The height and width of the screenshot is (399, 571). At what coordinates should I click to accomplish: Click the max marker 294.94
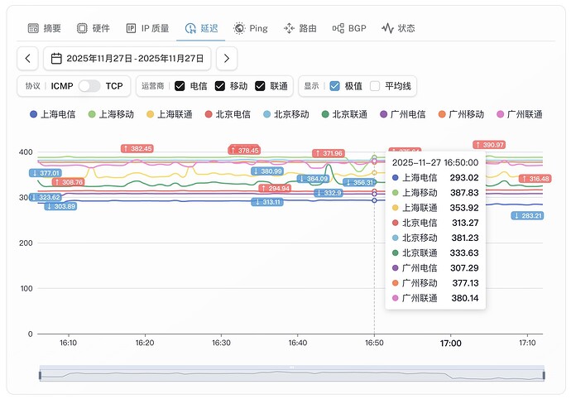(x=275, y=189)
